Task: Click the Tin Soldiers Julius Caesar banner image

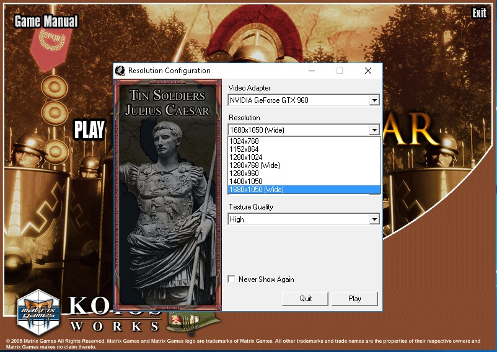Action: click(168, 195)
